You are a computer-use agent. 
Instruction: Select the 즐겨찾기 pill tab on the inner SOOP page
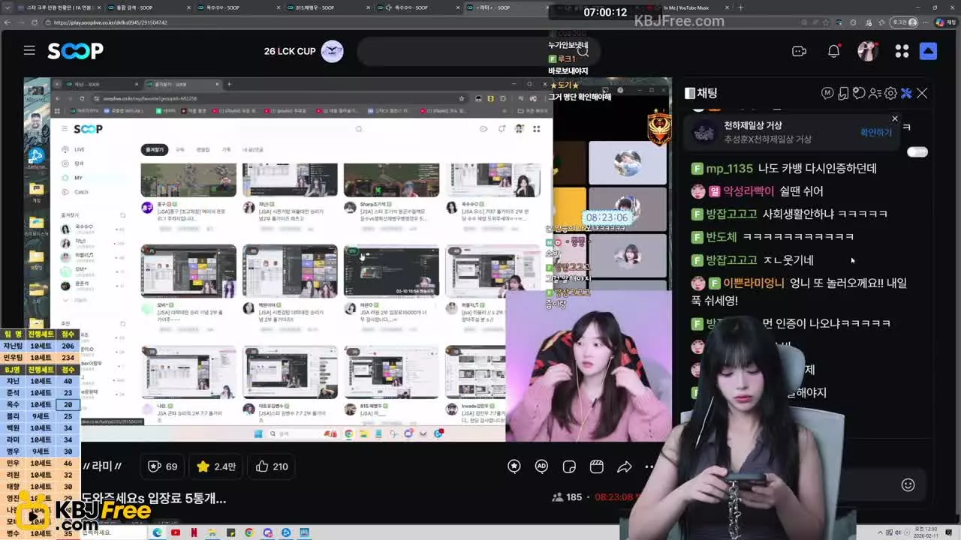point(154,150)
